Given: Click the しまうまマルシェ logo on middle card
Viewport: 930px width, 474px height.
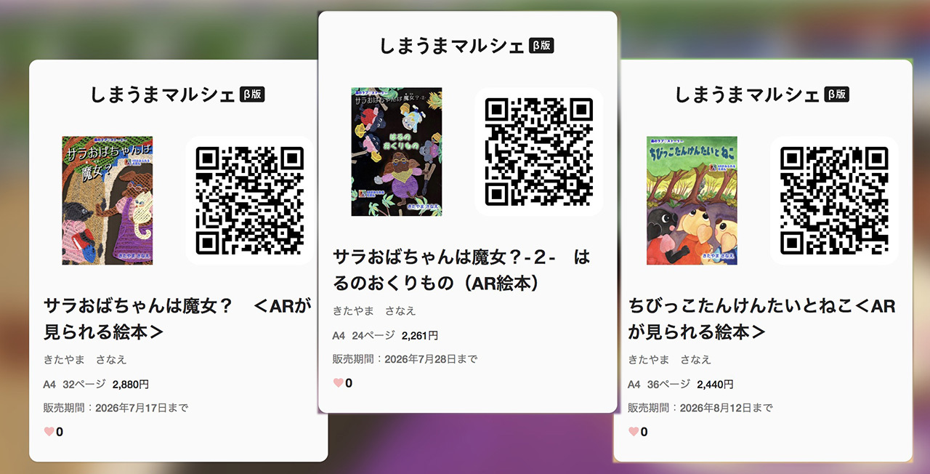Looking at the screenshot, I should pyautogui.click(x=451, y=46).
